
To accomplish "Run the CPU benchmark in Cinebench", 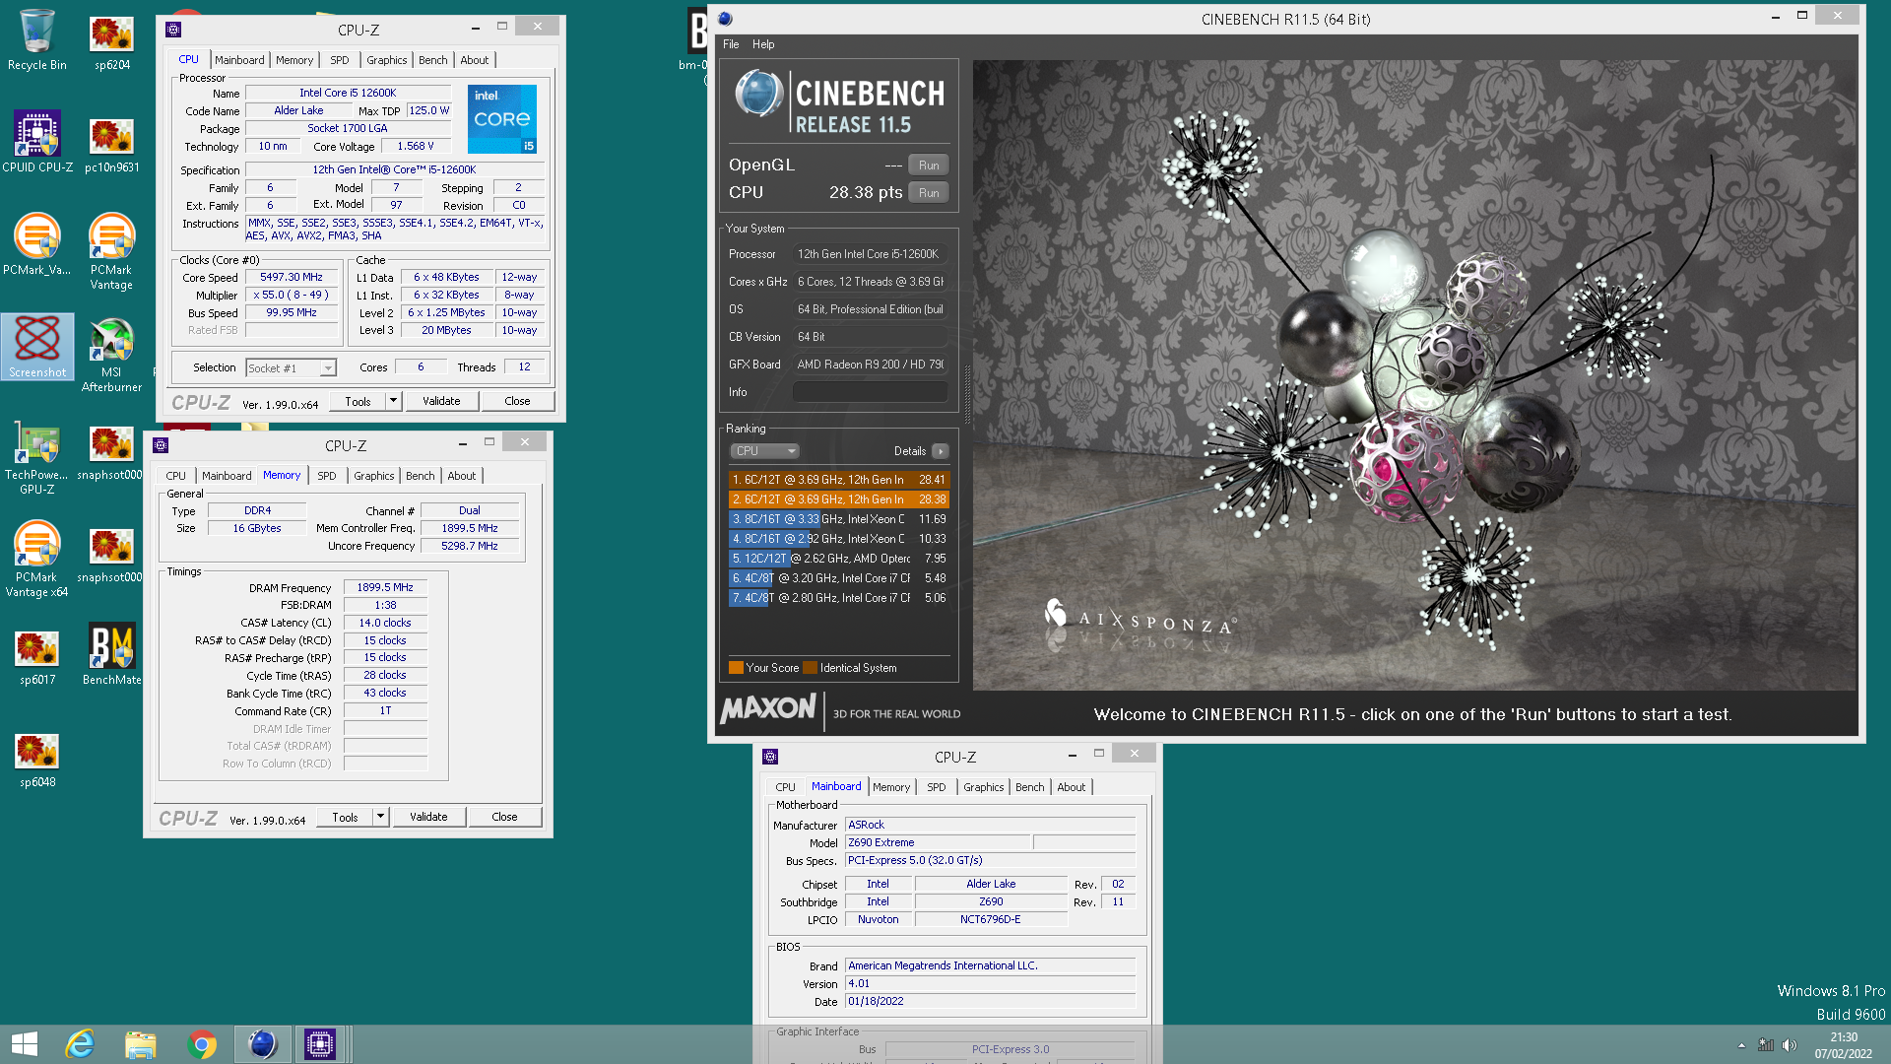I will [929, 193].
